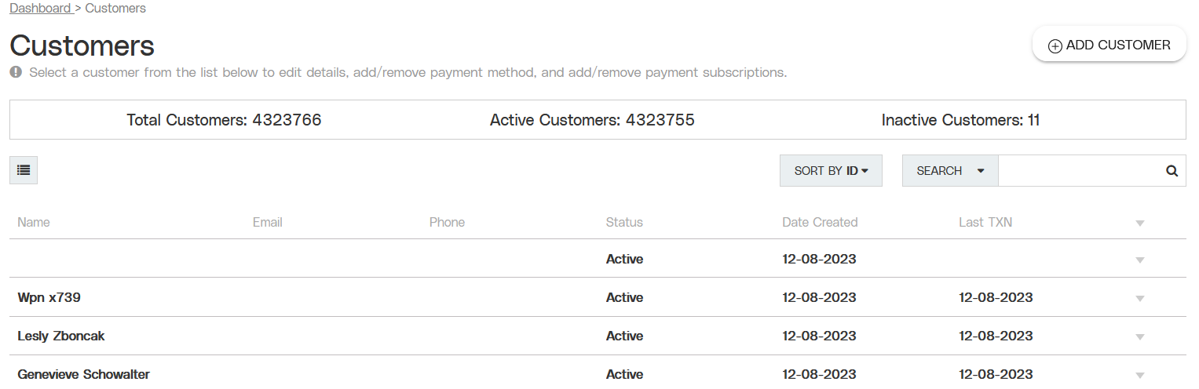Click the Last TXN column header

[985, 222]
